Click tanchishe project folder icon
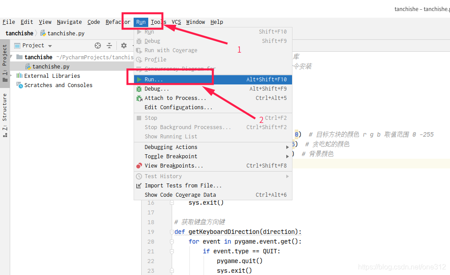The height and width of the screenshot is (275, 450). (x=19, y=57)
